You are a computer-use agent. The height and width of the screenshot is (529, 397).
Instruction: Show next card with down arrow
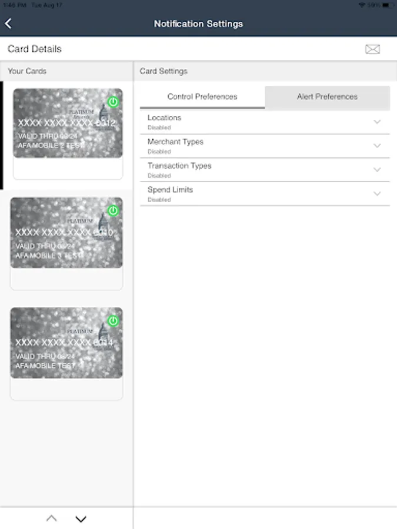tap(81, 519)
